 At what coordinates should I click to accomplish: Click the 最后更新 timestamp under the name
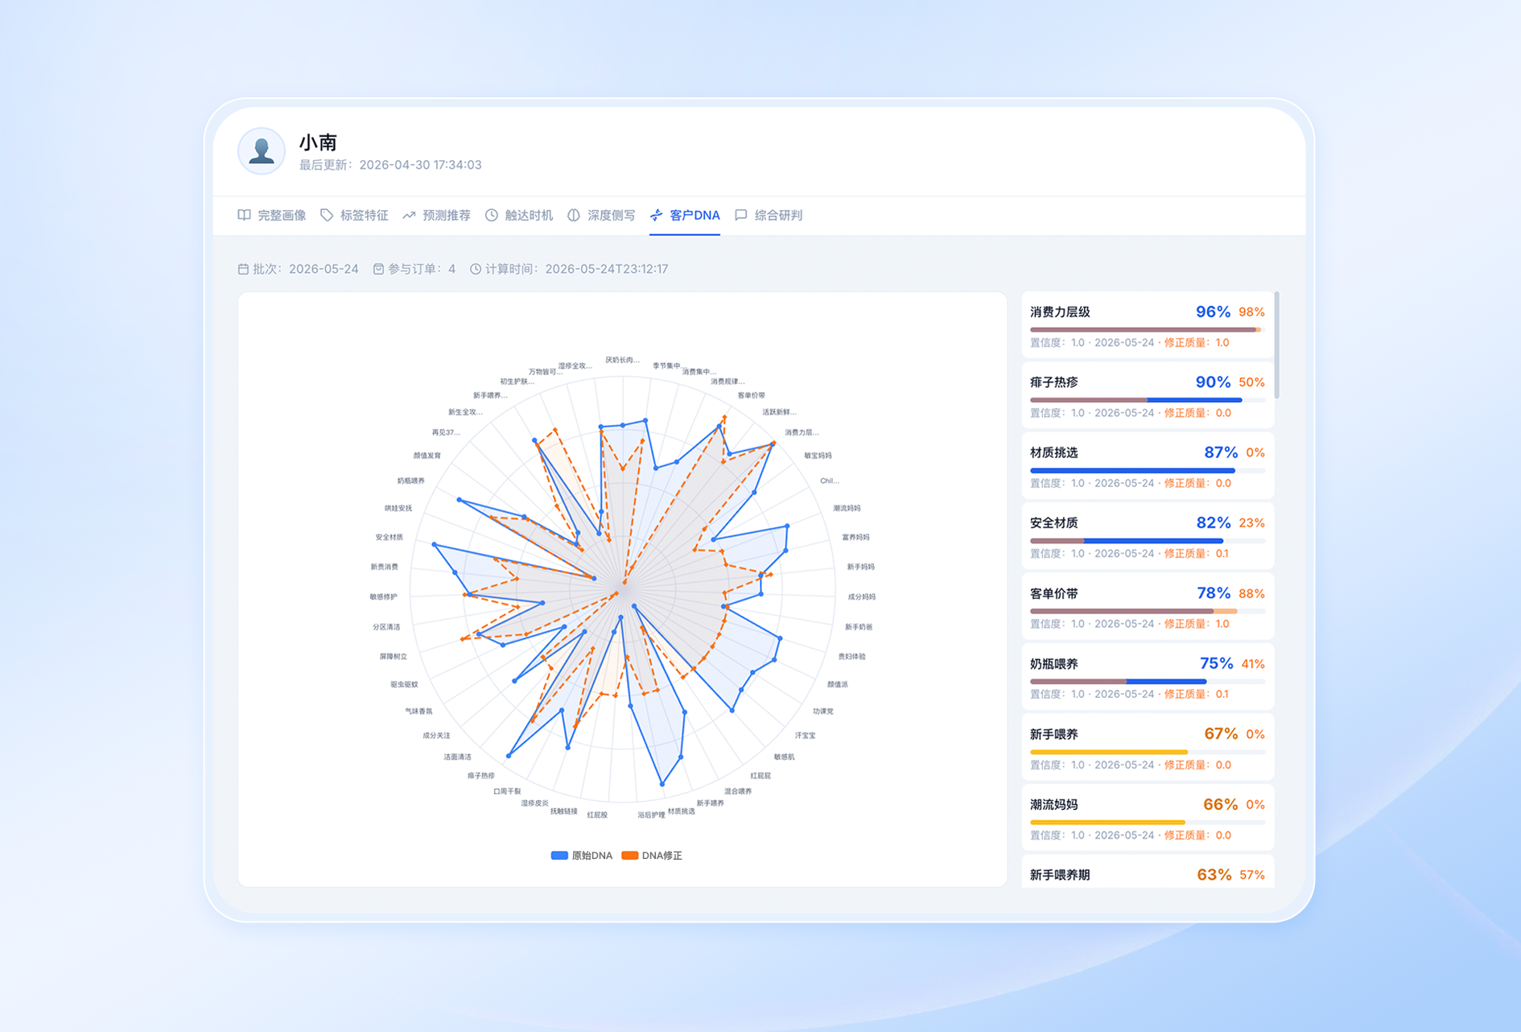pyautogui.click(x=390, y=165)
